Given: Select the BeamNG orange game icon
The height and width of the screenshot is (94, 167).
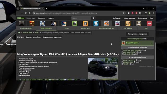Looking at the screenshot, I should coord(107,23).
